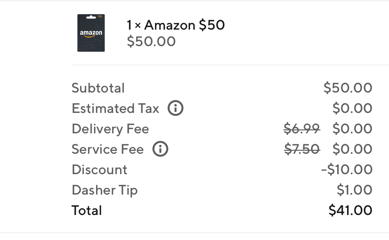Image resolution: width=389 pixels, height=240 pixels.
Task: Click the crossed-out $6.99 delivery fee
Action: coord(302,129)
